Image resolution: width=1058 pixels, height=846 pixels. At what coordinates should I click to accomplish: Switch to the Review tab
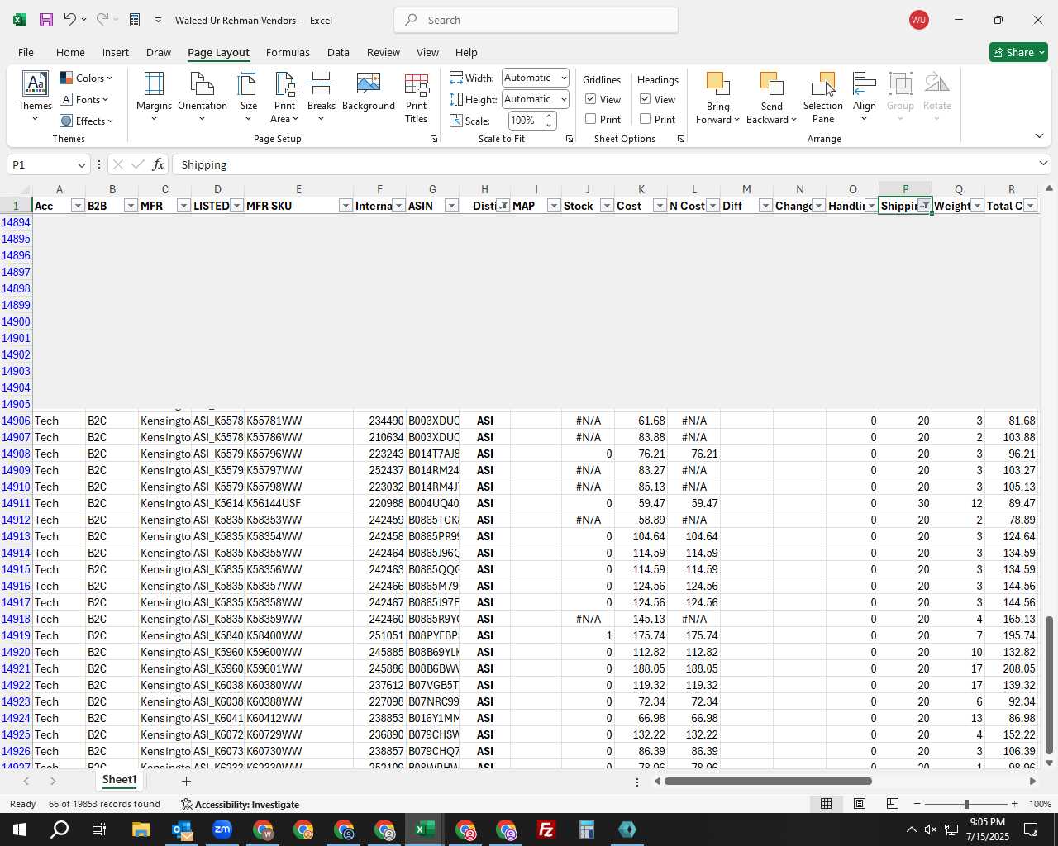384,52
